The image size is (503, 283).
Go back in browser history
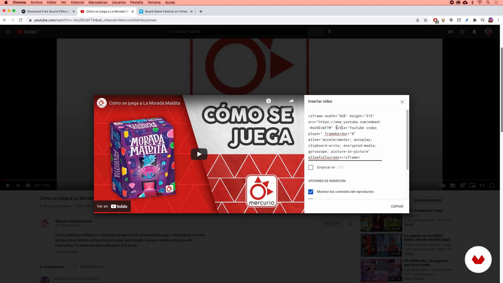point(5,20)
